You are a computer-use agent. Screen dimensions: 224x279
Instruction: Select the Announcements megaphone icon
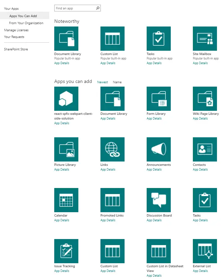click(x=158, y=149)
